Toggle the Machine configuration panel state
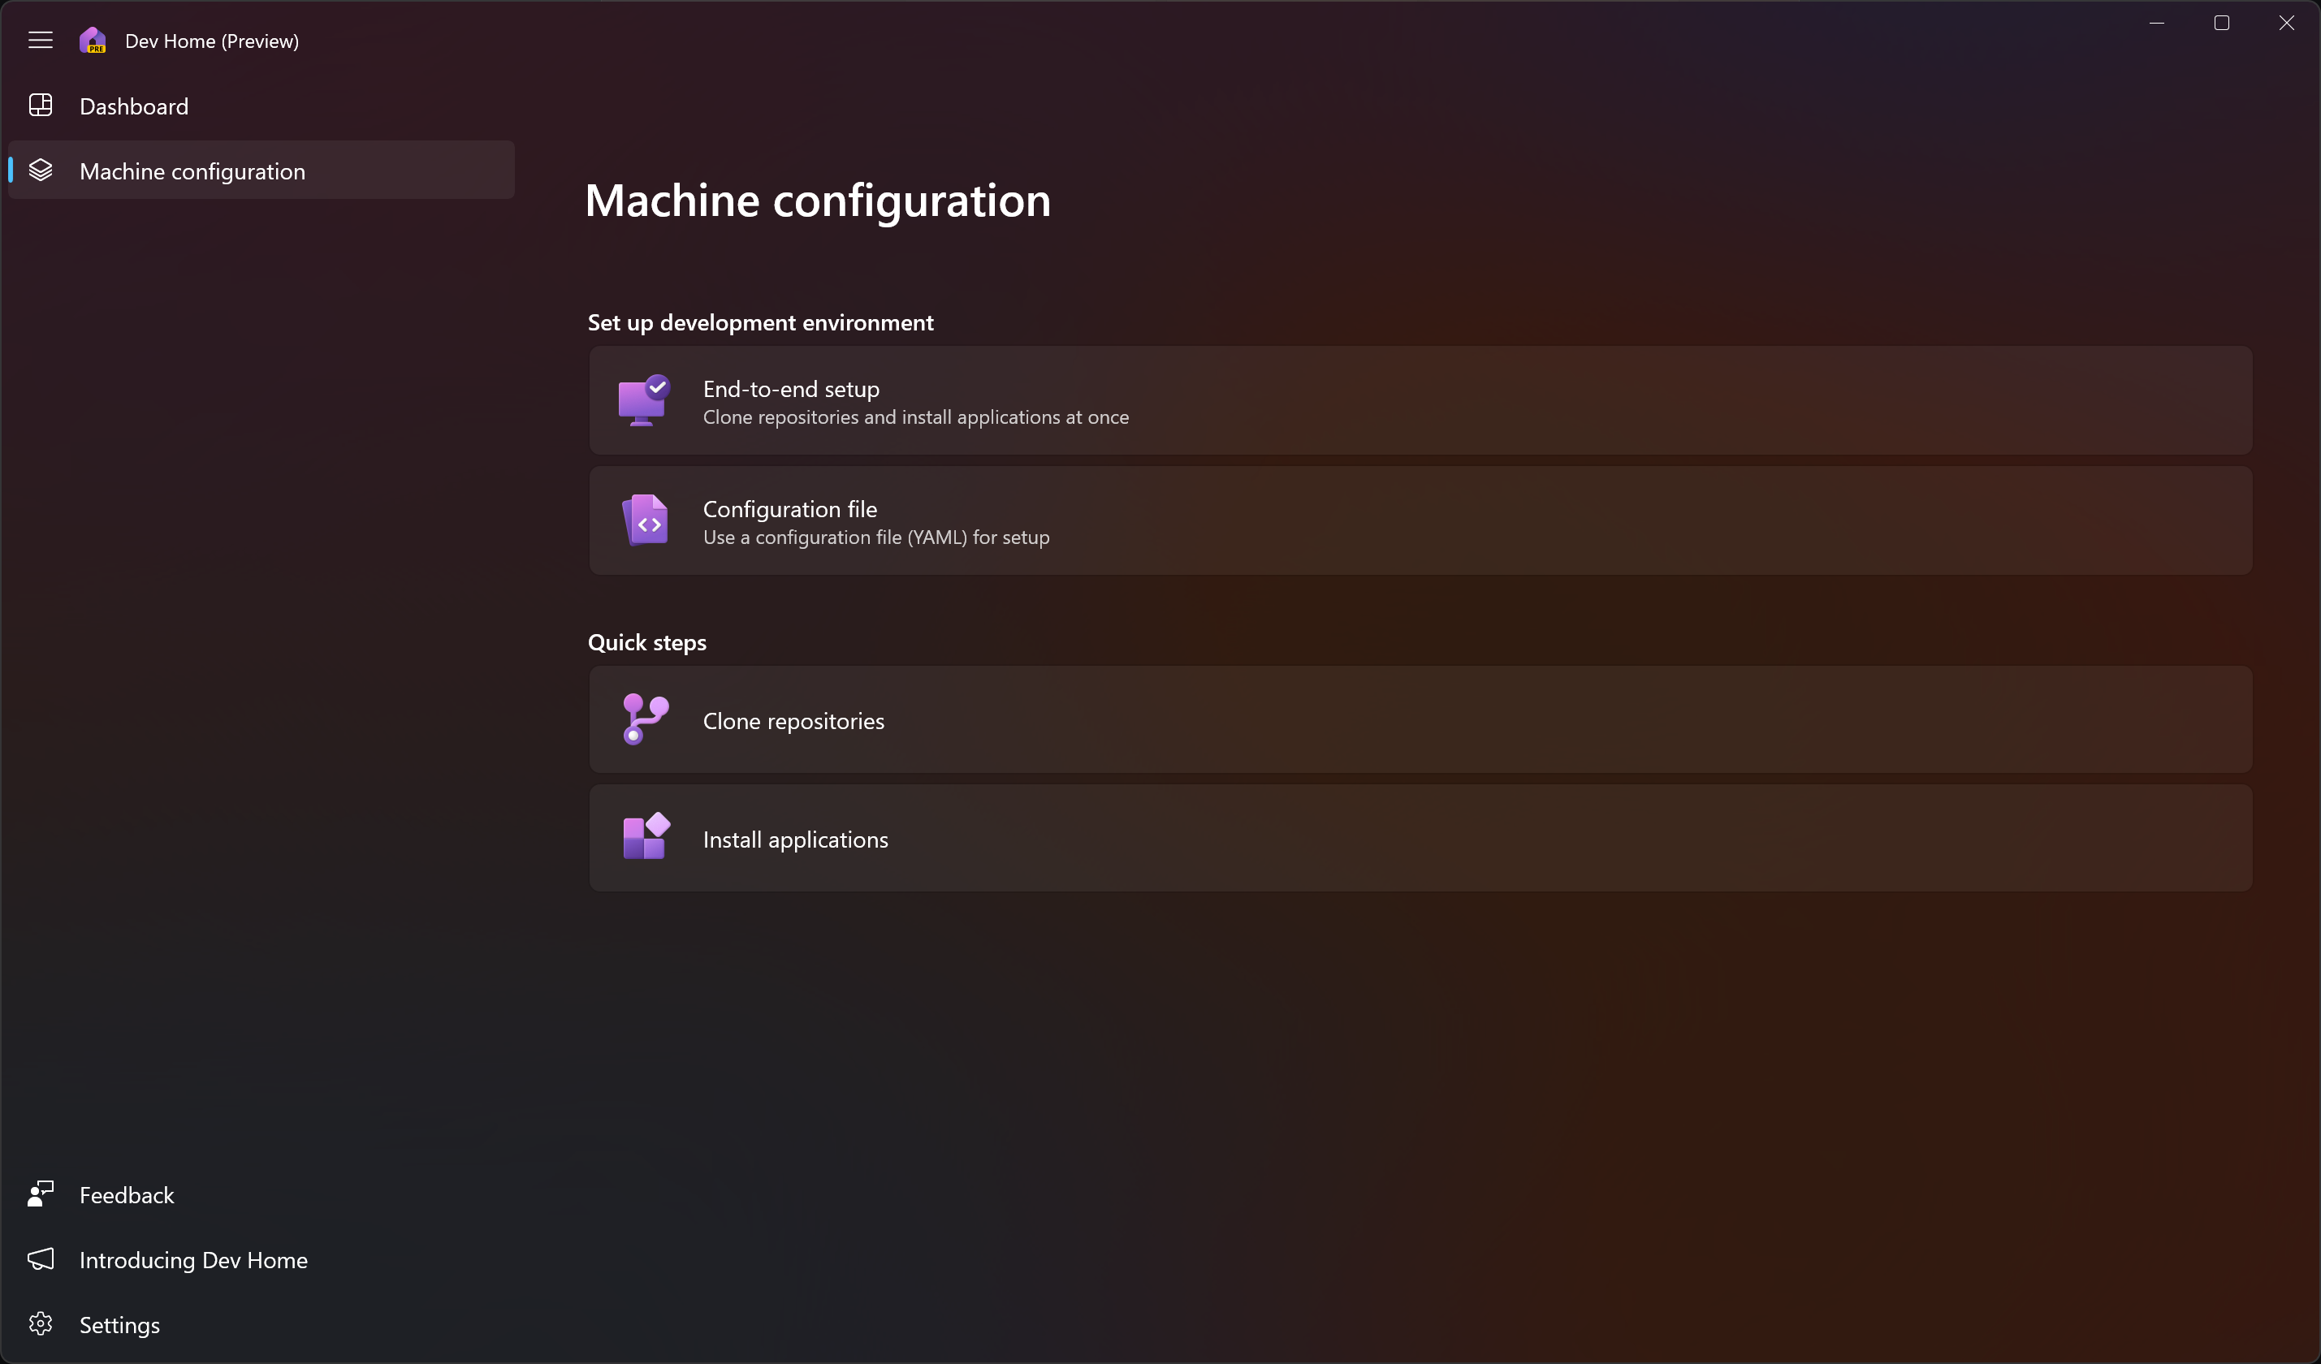Image resolution: width=2321 pixels, height=1364 pixels. pos(41,41)
